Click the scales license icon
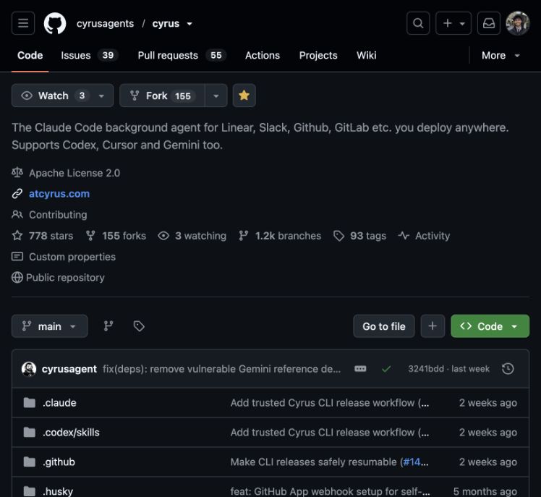Screen dimensions: 541x497 [17, 173]
